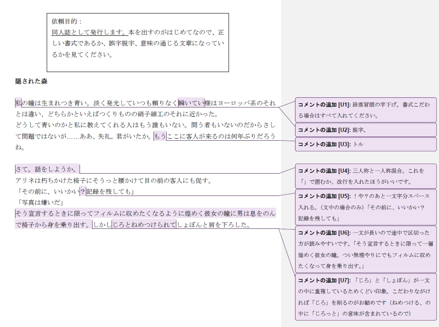Select comment U3 saying トル
The height and width of the screenshot is (327, 439).
(366, 144)
